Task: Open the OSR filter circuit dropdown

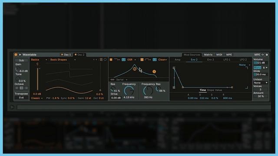Action: click(x=131, y=60)
